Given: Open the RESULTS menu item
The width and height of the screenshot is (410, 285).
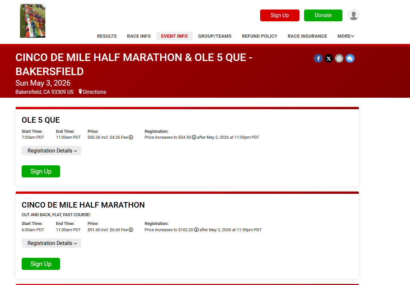Looking at the screenshot, I should pos(107,36).
